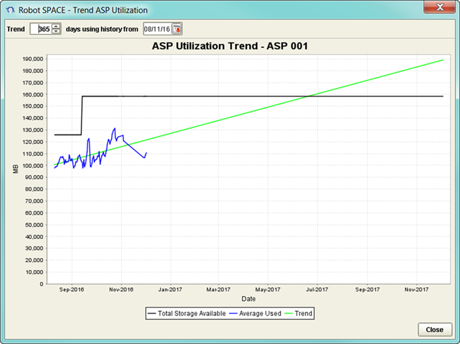Viewport: 460px width, 344px height.
Task: Click the 100,000 y-axis value
Action: tap(33, 165)
